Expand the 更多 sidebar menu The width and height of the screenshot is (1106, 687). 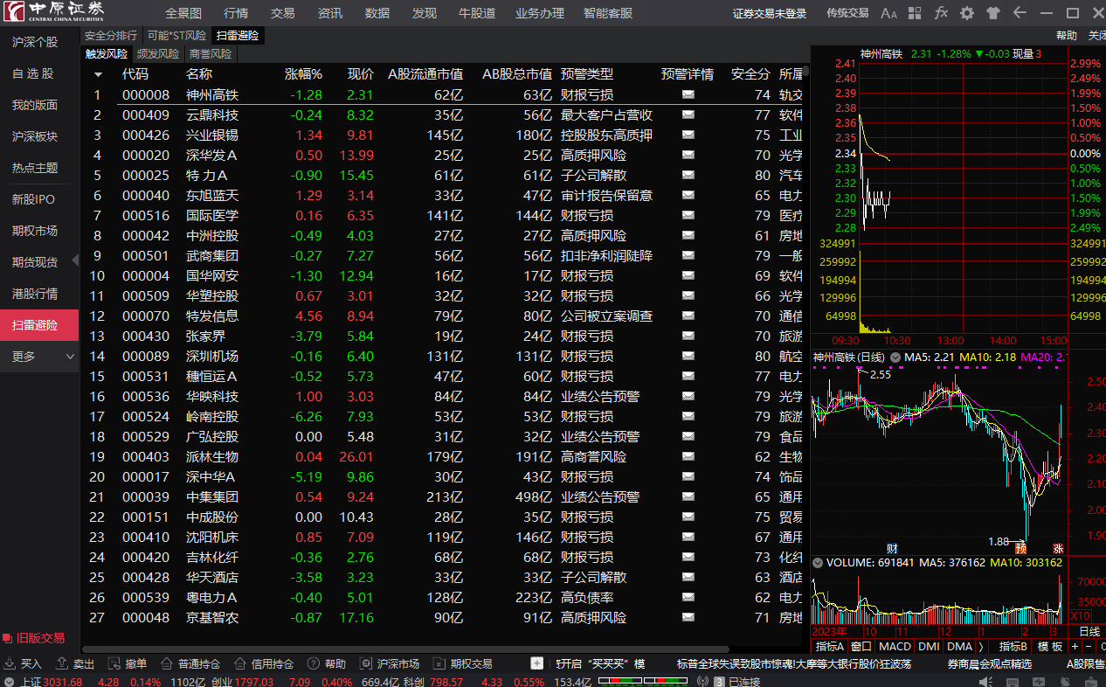pyautogui.click(x=39, y=357)
